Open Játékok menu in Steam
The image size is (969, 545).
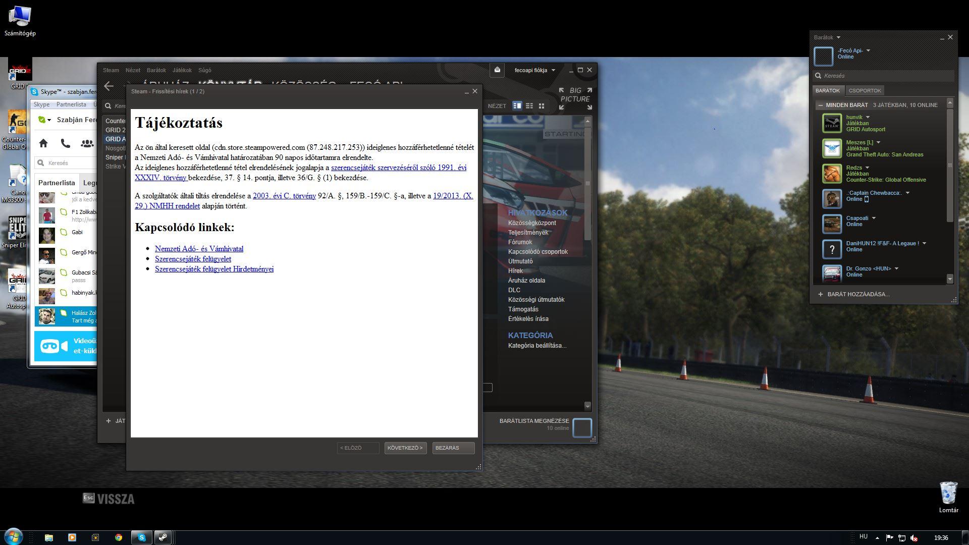pyautogui.click(x=182, y=70)
